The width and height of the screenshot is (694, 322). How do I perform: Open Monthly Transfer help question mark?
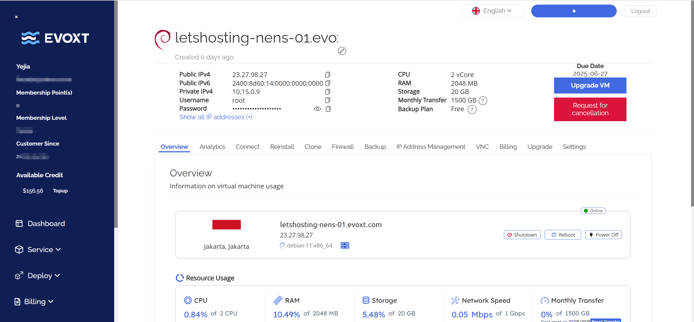483,101
